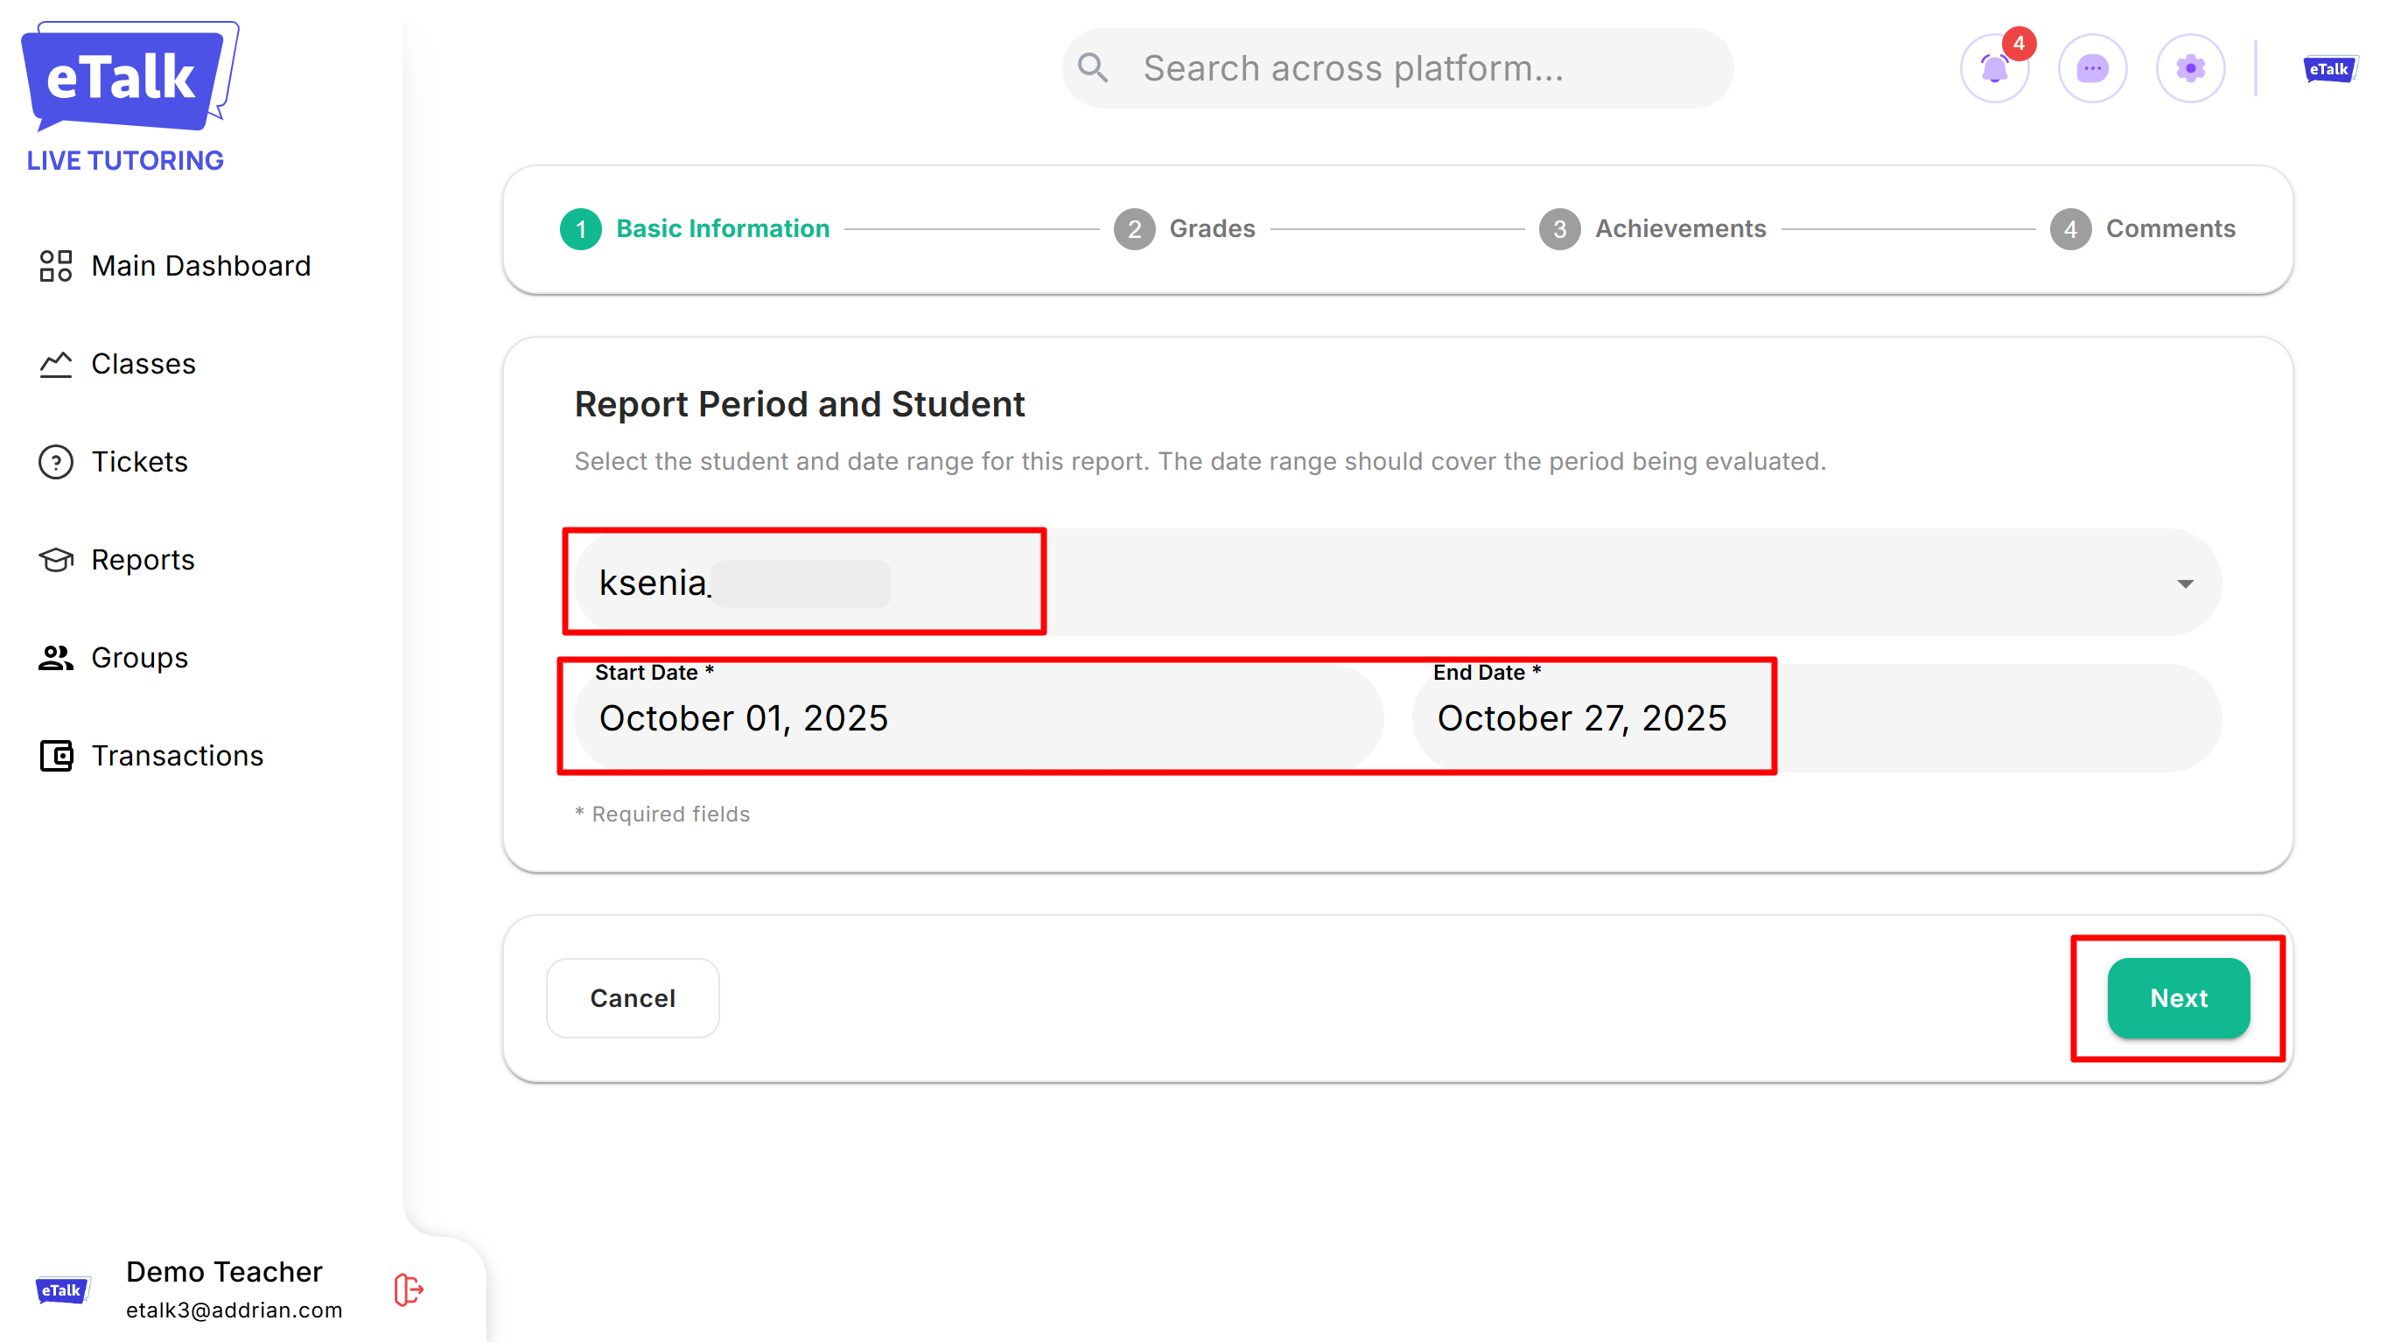Navigate to Classes section
Viewport: 2394px width, 1342px height.
click(143, 363)
